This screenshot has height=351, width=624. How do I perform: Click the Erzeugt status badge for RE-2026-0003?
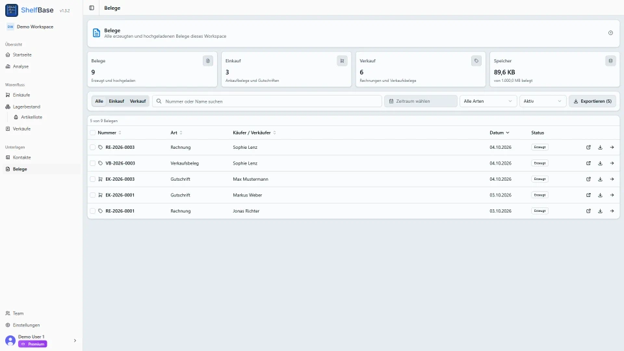pyautogui.click(x=539, y=148)
